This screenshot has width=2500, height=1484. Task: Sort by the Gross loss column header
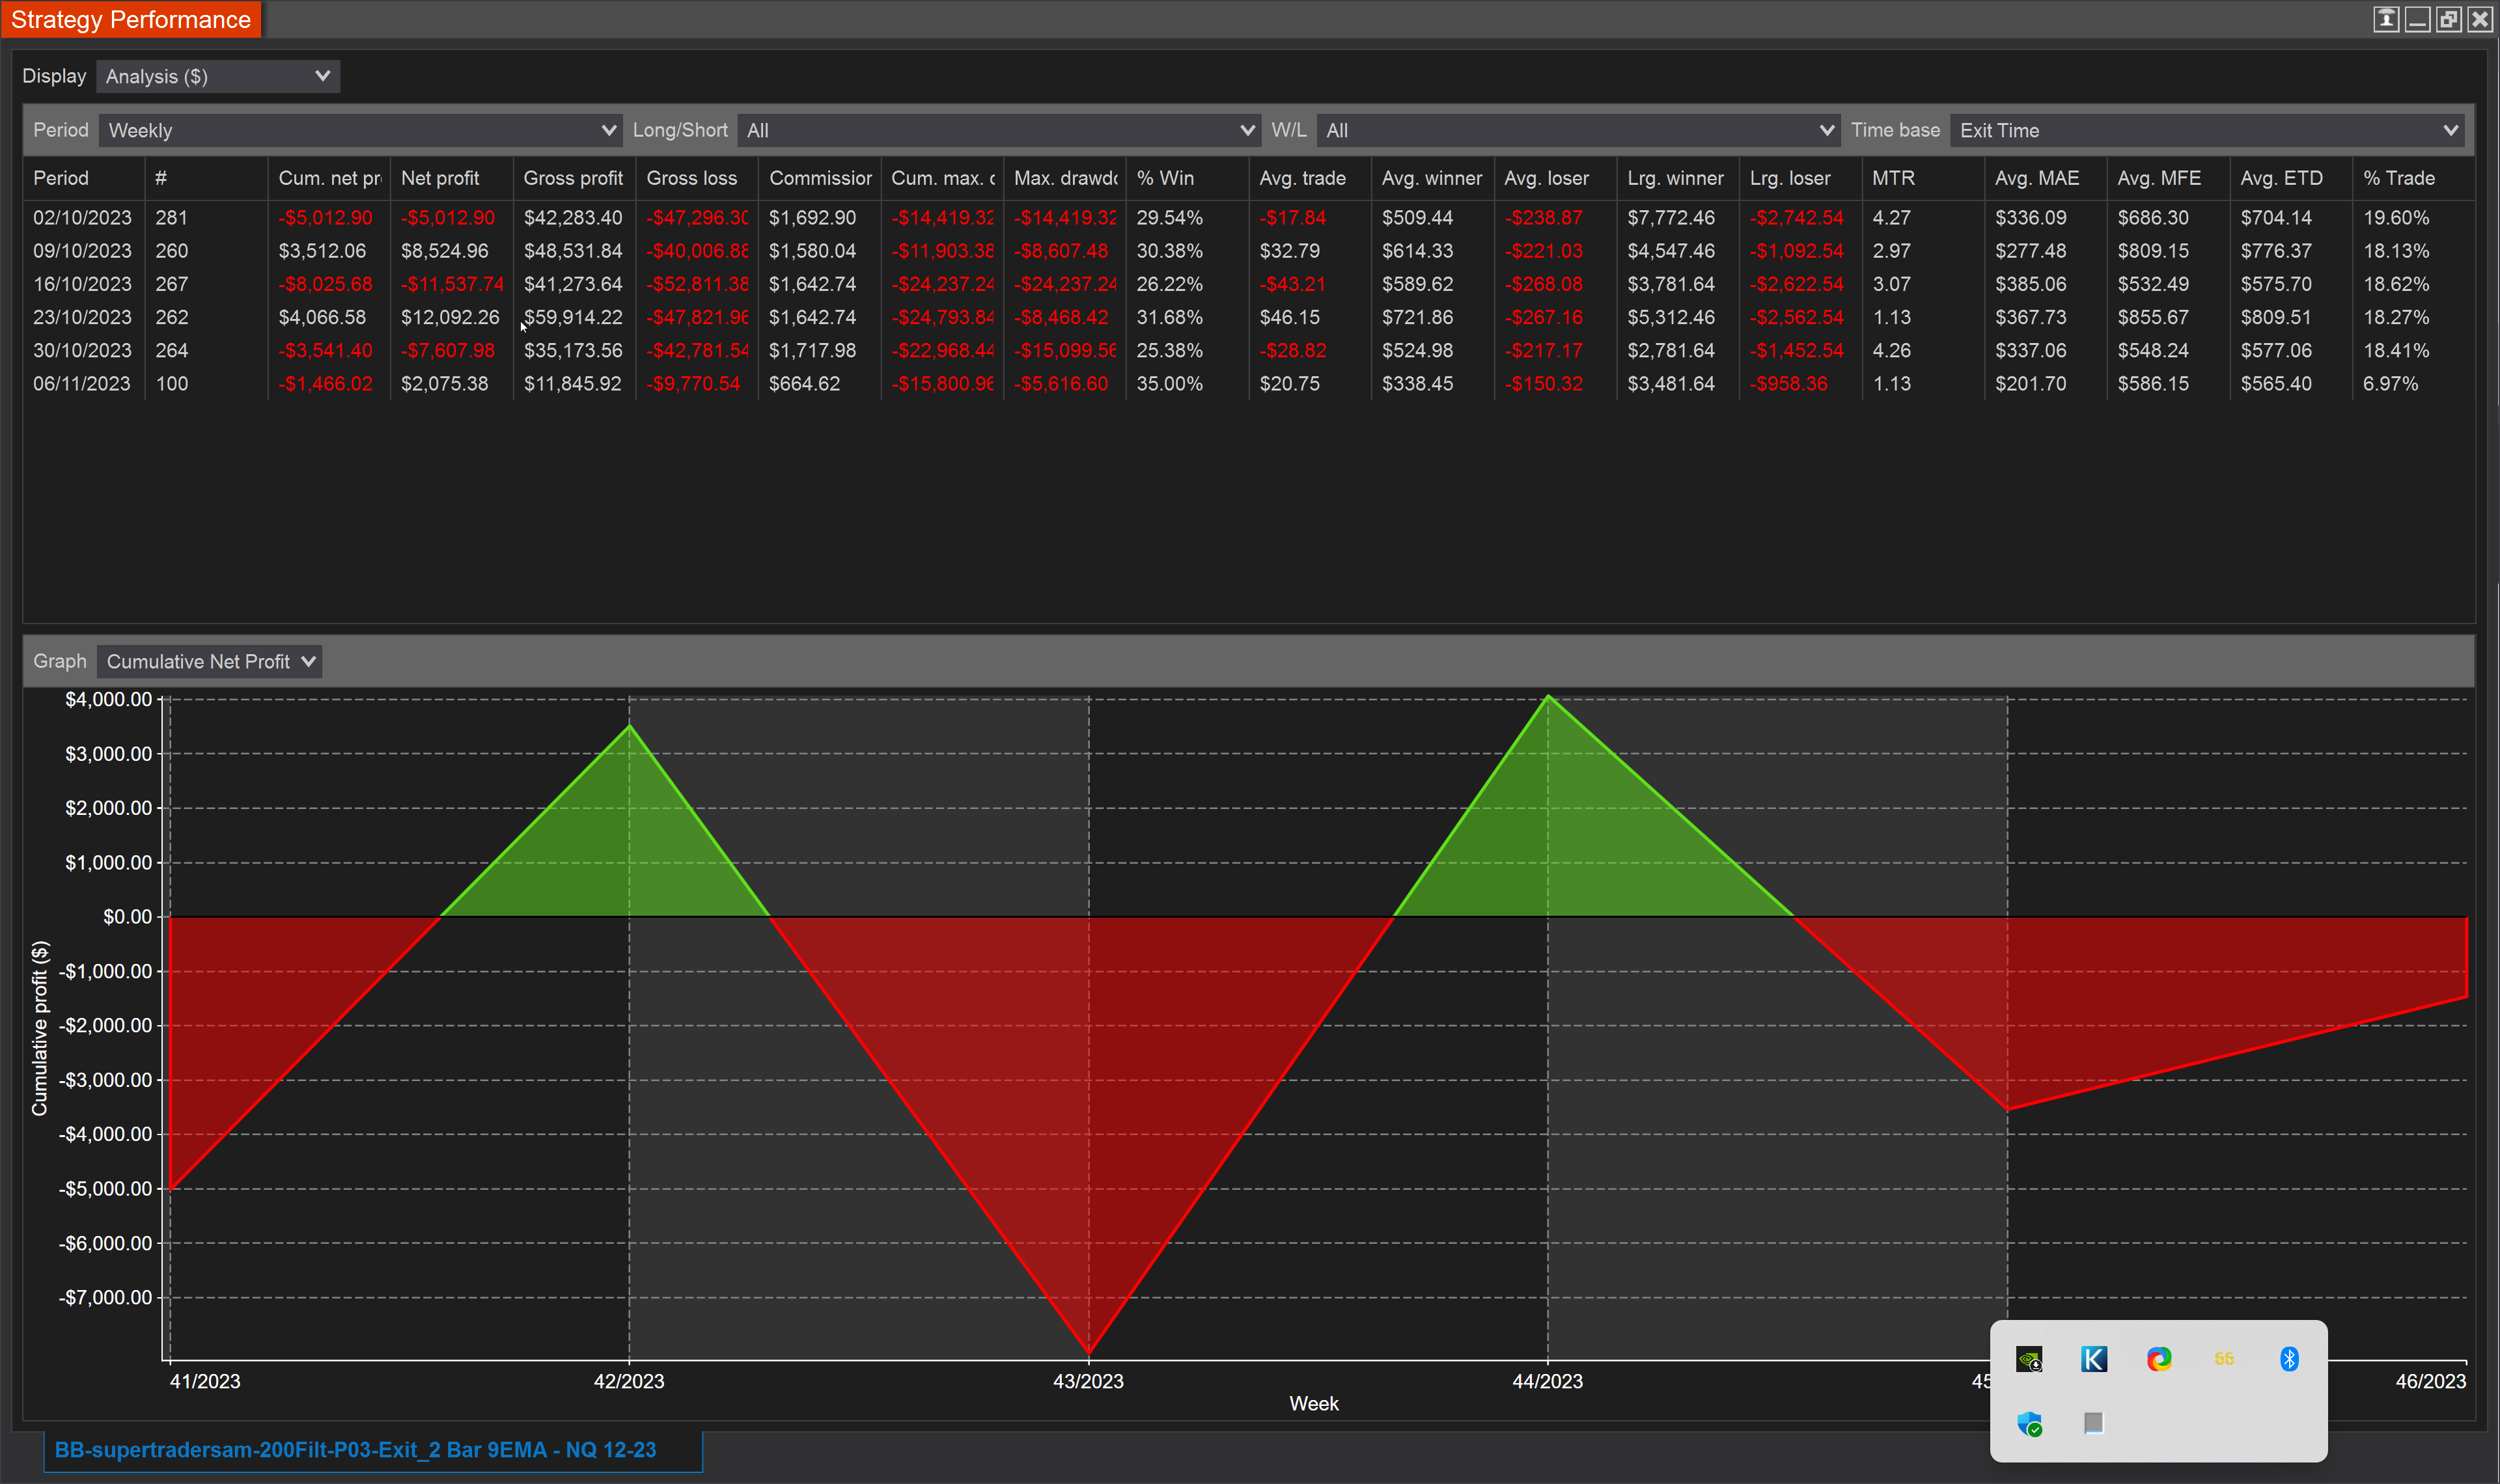coord(697,178)
